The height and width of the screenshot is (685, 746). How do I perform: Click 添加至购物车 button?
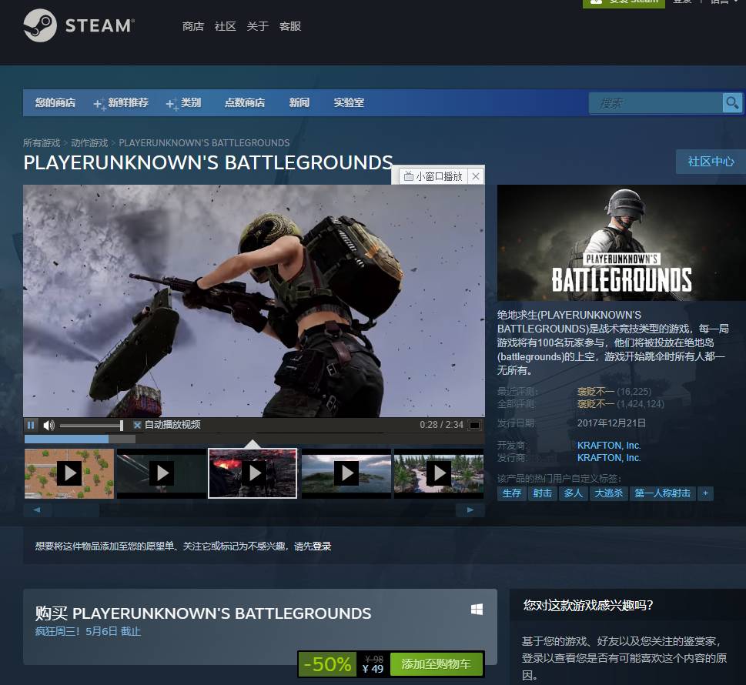click(x=436, y=664)
